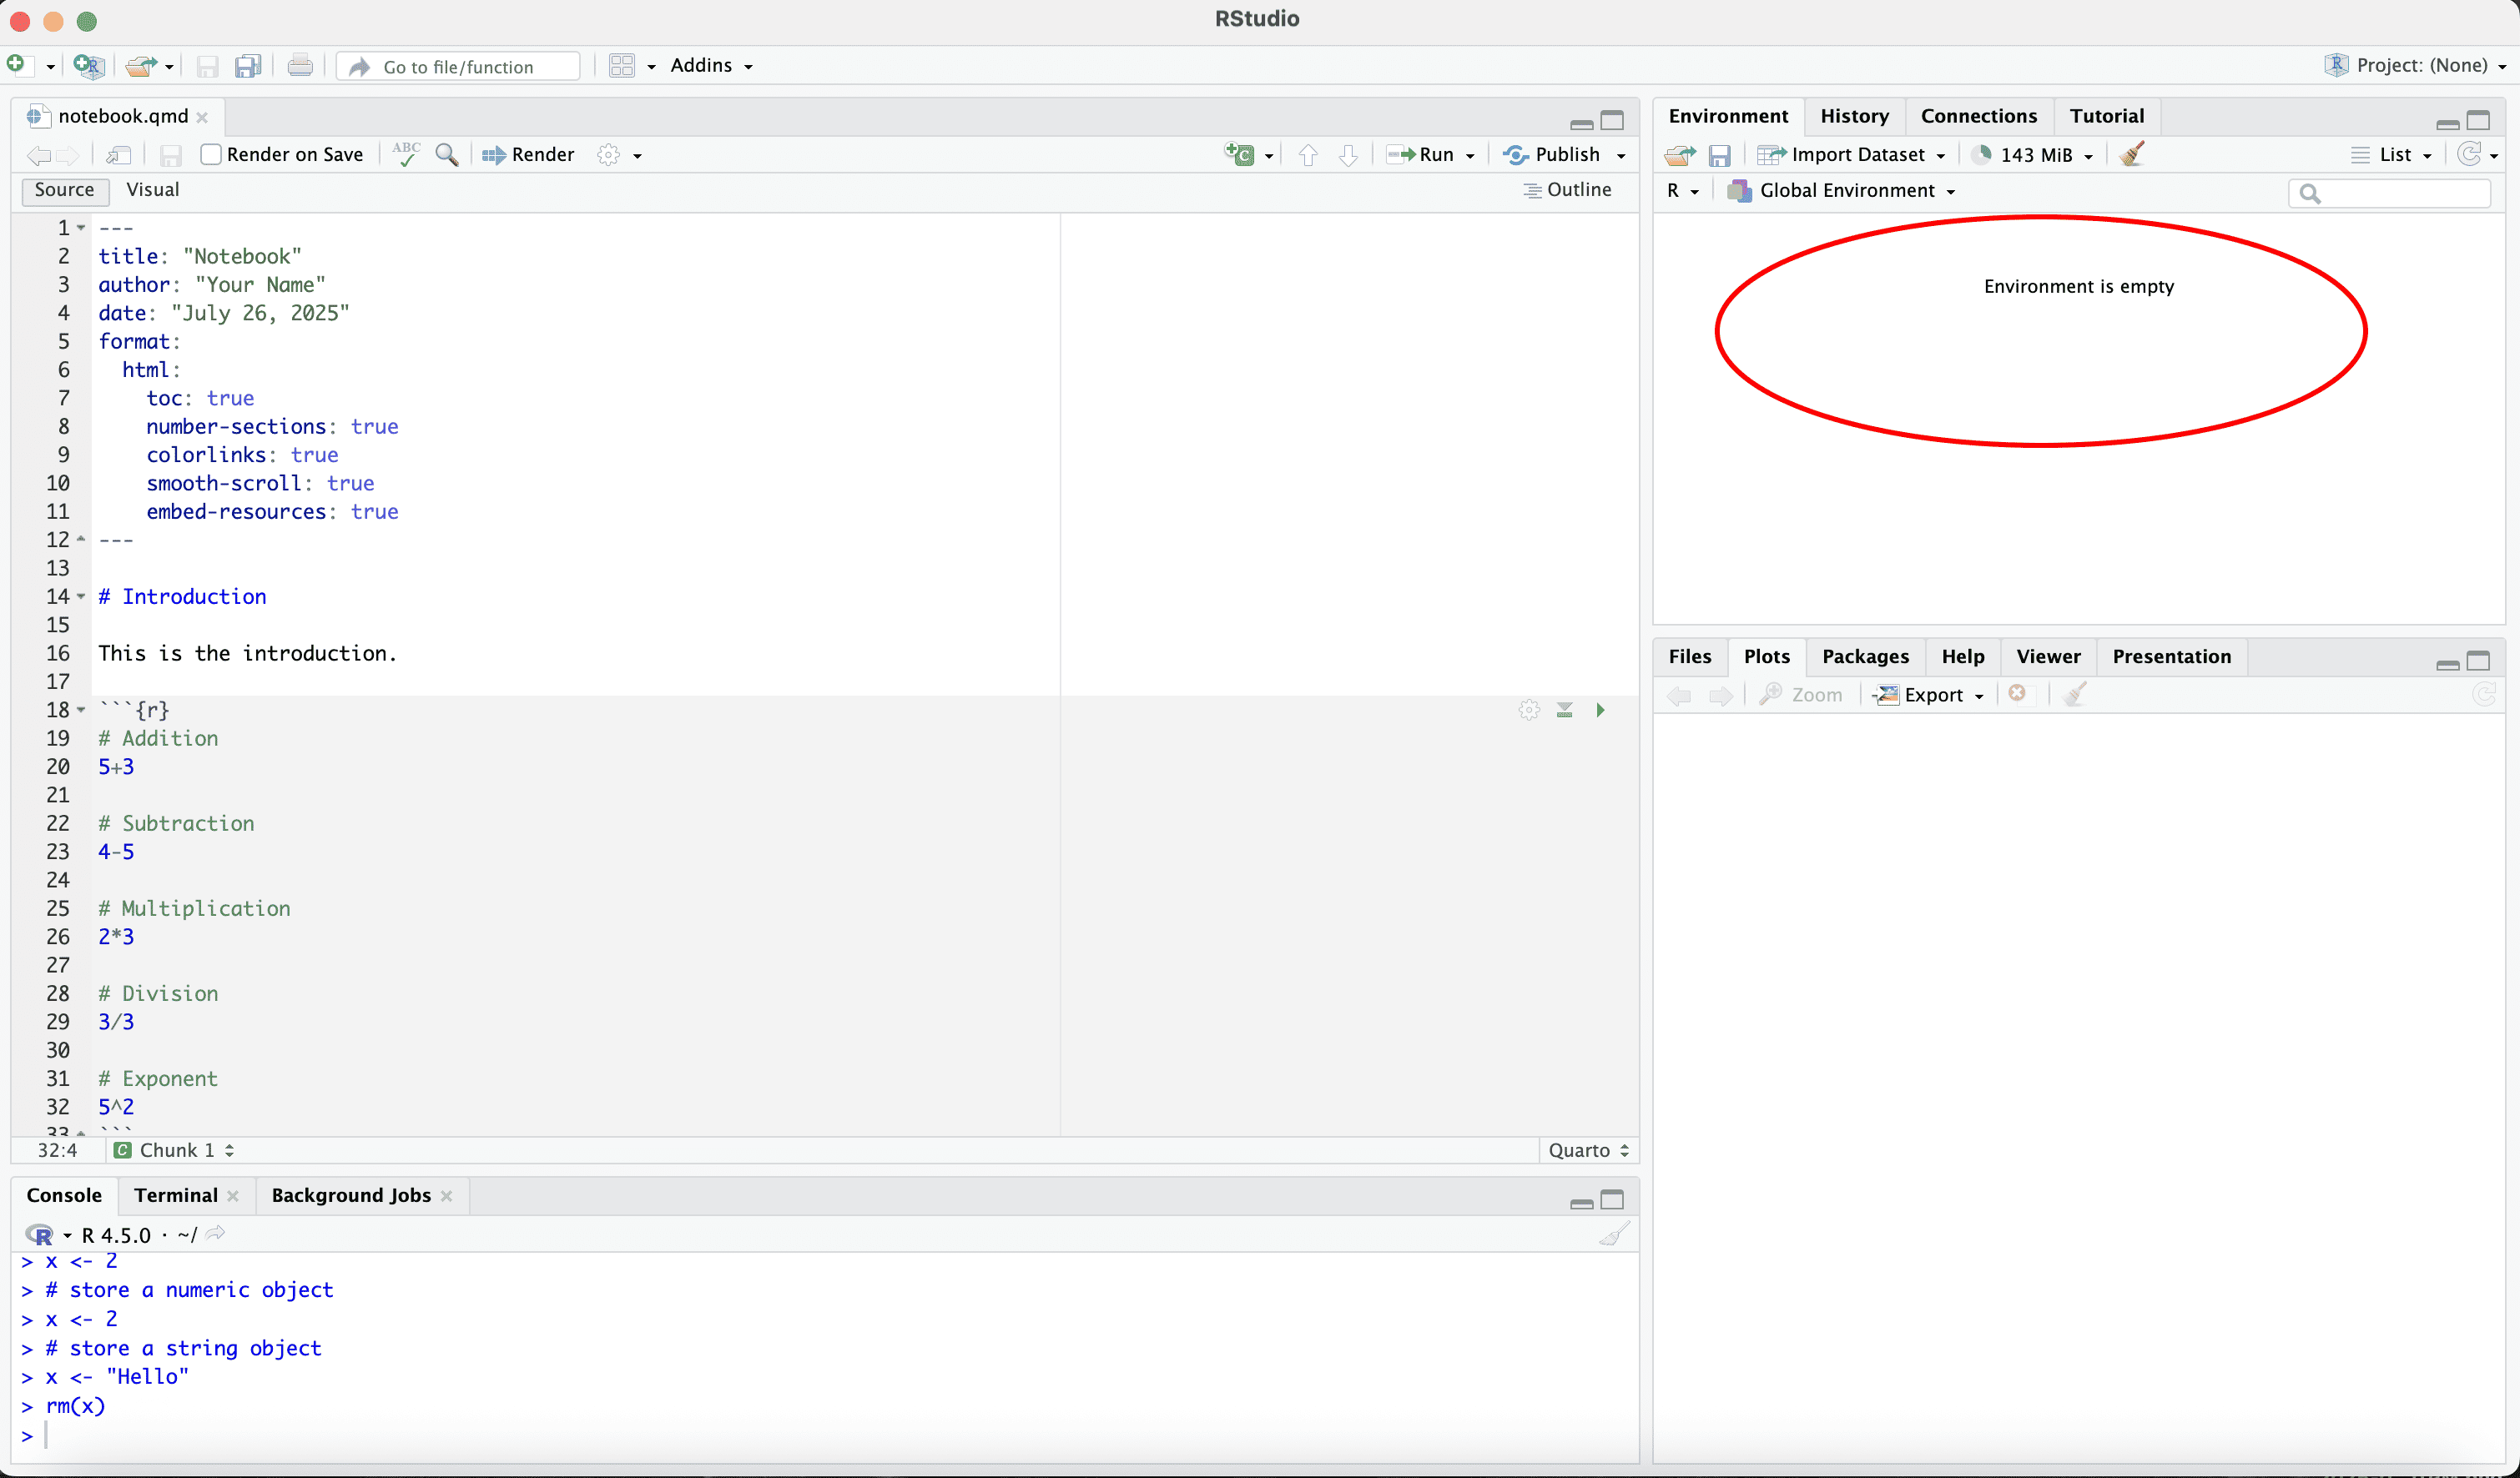
Task: Click the spell check ABC icon
Action: point(406,154)
